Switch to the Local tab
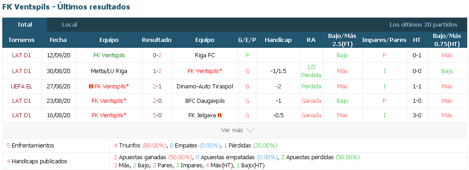Image resolution: width=469 pixels, height=170 pixels. click(70, 24)
